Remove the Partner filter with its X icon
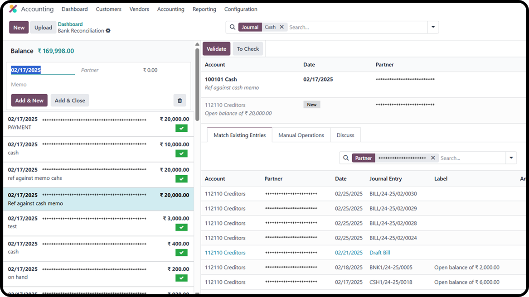Screen dimensions: 529x297 click(433, 158)
